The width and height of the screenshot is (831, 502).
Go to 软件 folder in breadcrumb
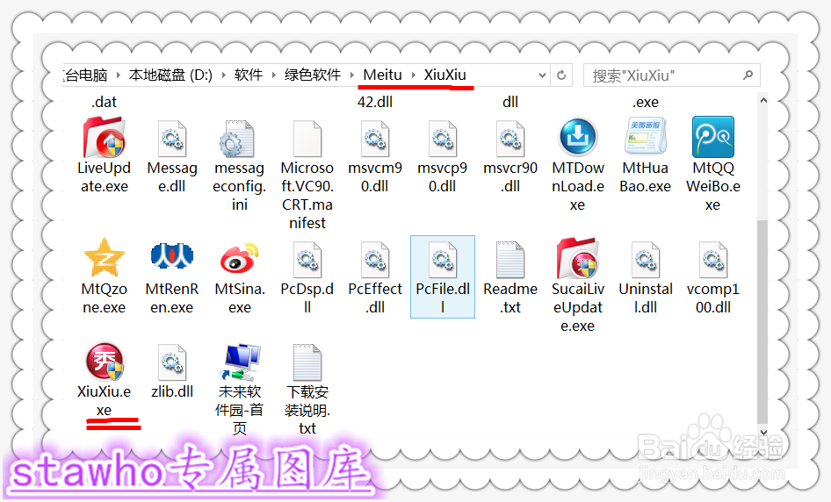click(249, 75)
